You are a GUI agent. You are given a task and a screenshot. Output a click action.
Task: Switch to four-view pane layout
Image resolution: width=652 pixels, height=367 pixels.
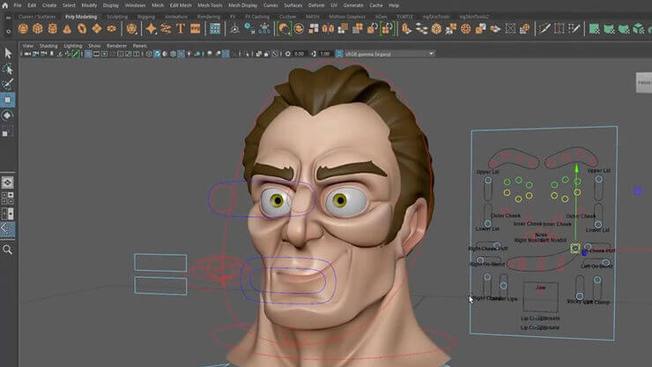[7, 198]
